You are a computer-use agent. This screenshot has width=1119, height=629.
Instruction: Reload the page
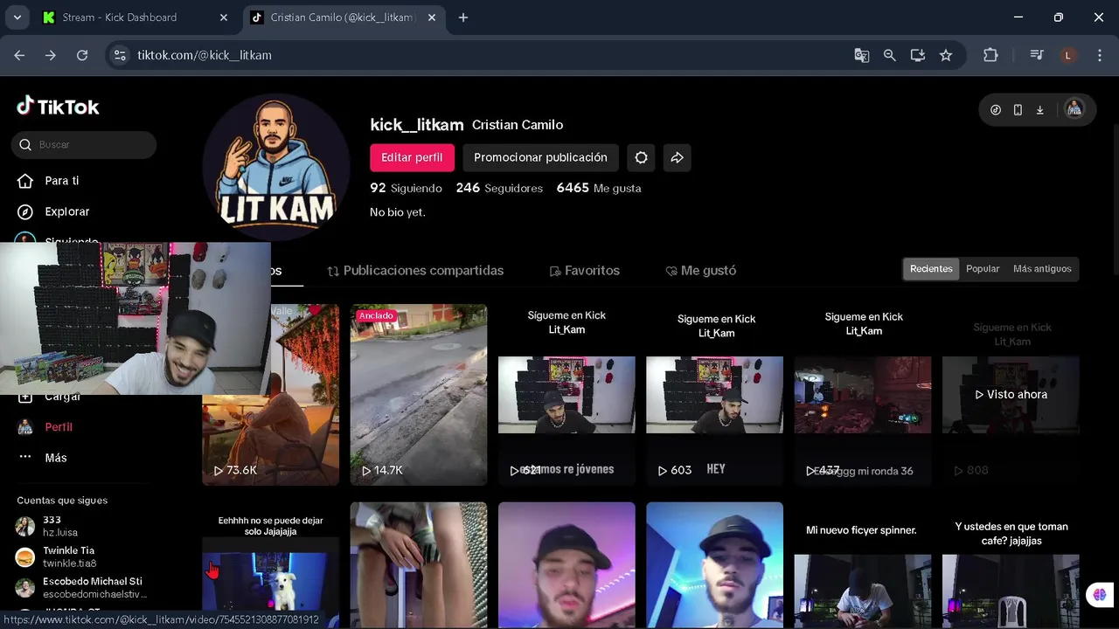(82, 55)
